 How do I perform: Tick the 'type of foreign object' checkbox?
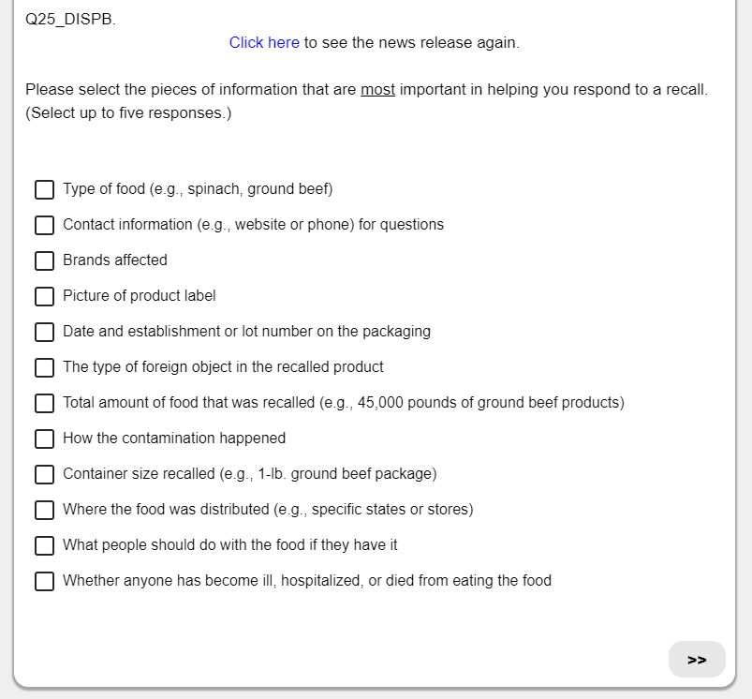click(x=45, y=367)
